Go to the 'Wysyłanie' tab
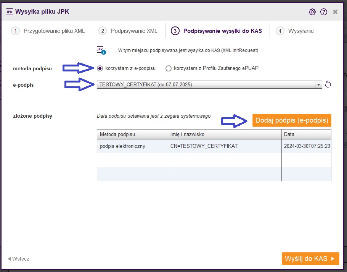This screenshot has width=347, height=272. click(x=295, y=31)
